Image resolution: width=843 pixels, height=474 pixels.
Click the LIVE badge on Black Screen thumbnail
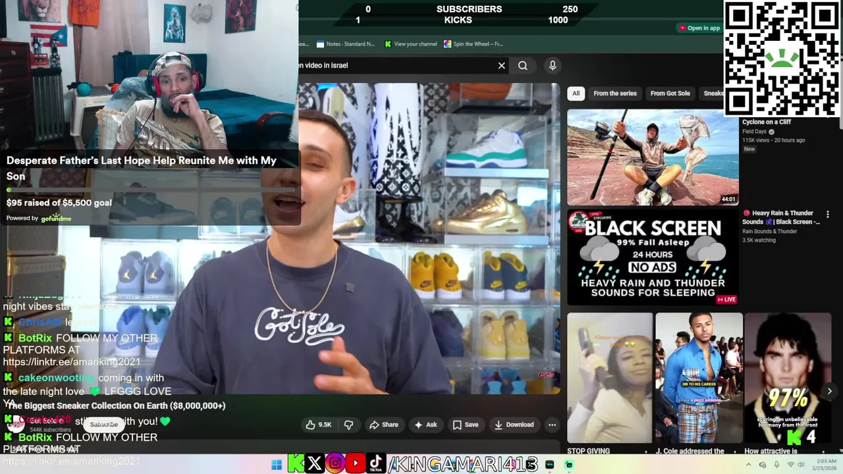click(x=726, y=300)
